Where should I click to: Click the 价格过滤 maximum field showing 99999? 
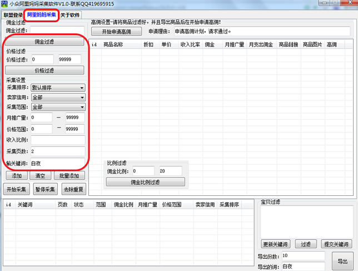(x=69, y=60)
